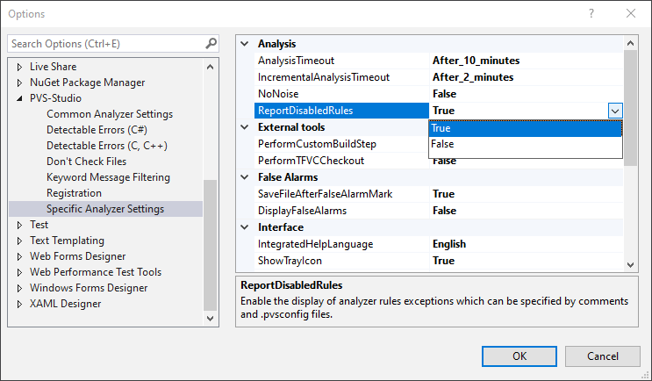Focus the Search Options input field
652x381 pixels.
(x=105, y=43)
